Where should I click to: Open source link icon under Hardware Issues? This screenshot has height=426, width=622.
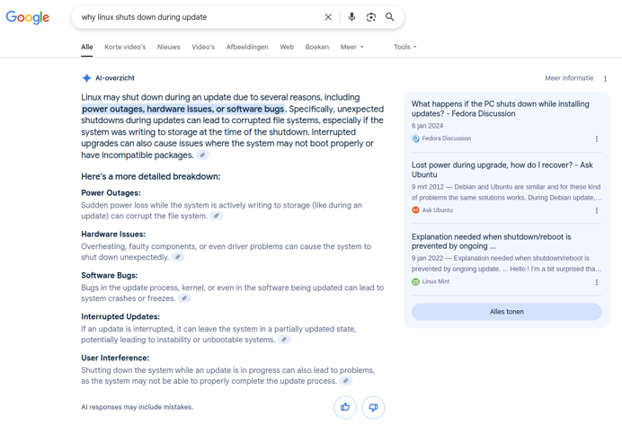(178, 257)
